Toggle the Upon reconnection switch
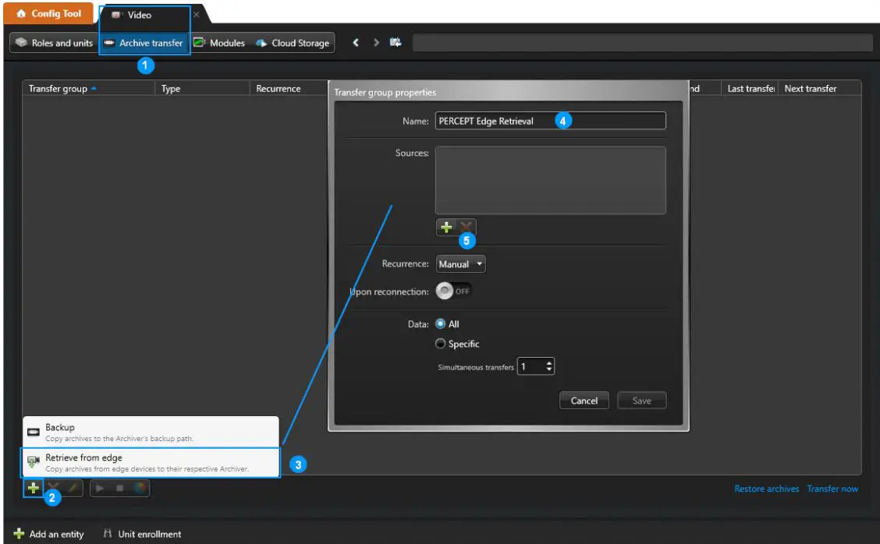 click(453, 291)
